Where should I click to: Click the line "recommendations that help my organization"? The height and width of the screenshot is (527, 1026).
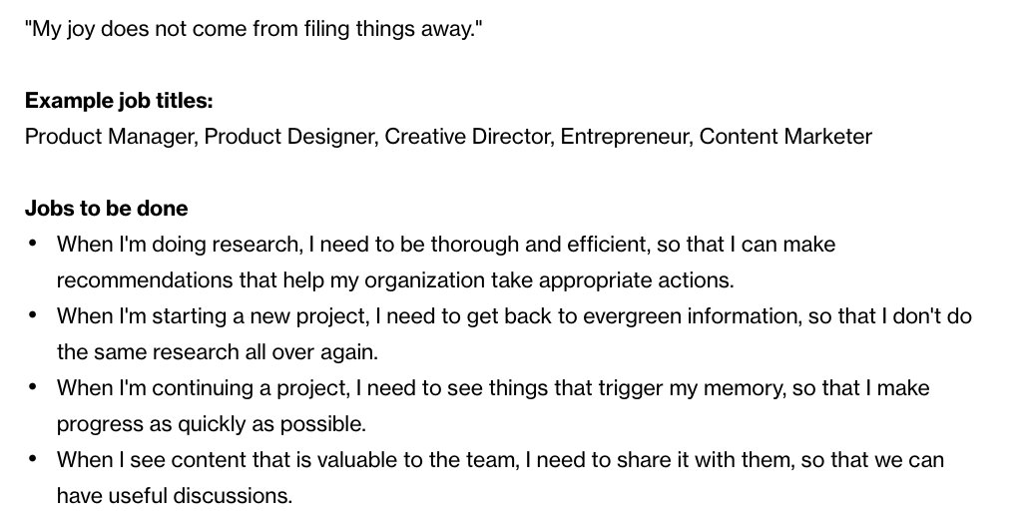[x=396, y=280]
